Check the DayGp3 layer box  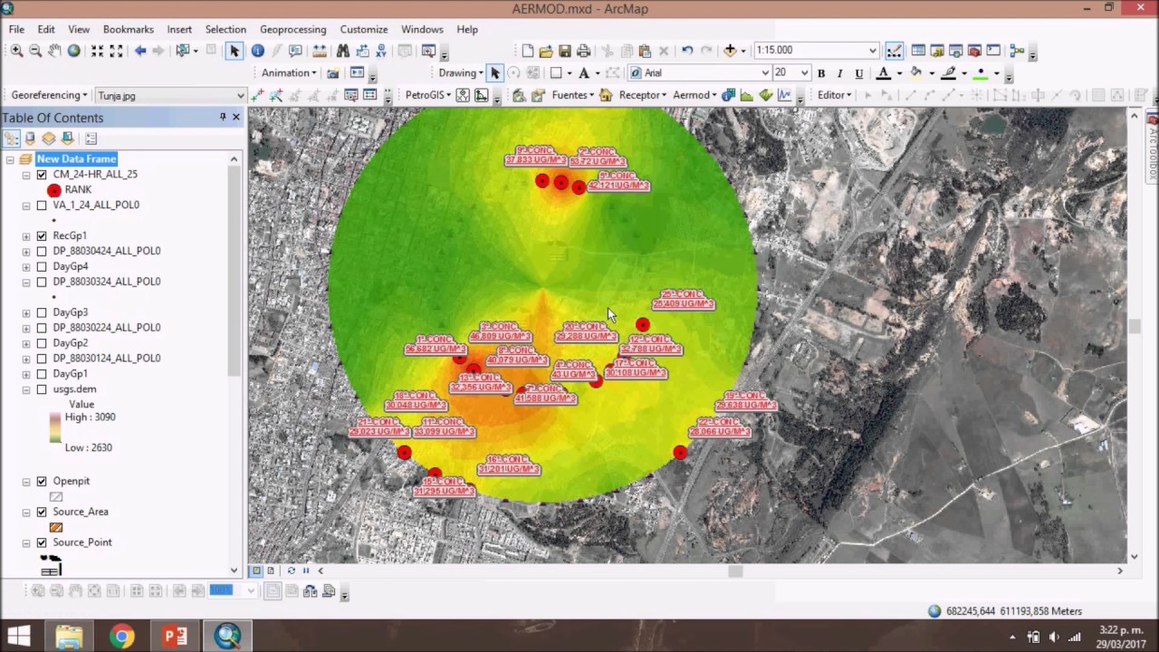pos(42,312)
